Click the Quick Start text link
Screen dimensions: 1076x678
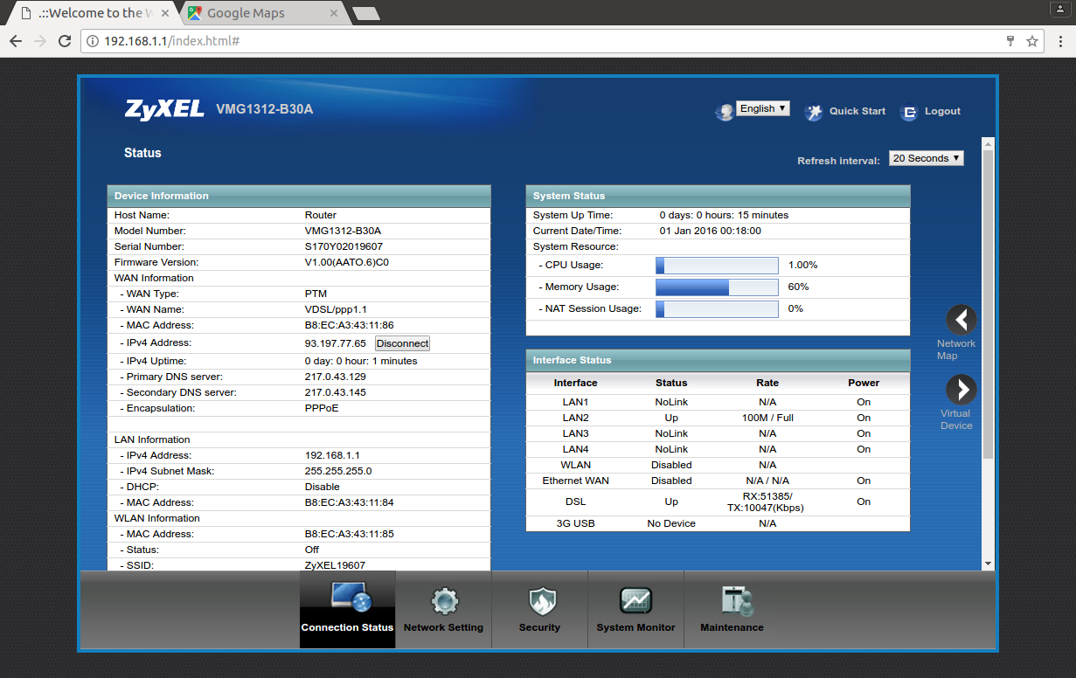[x=857, y=111]
